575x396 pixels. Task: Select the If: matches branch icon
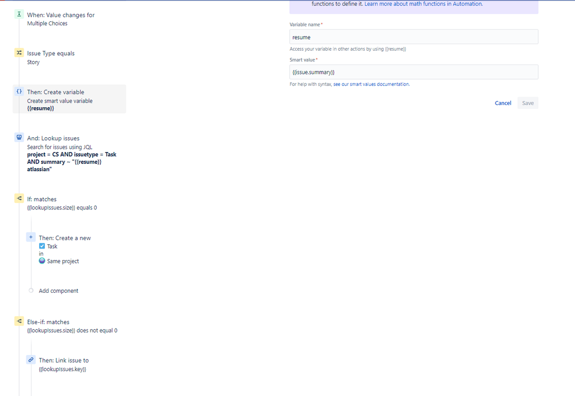(x=19, y=198)
